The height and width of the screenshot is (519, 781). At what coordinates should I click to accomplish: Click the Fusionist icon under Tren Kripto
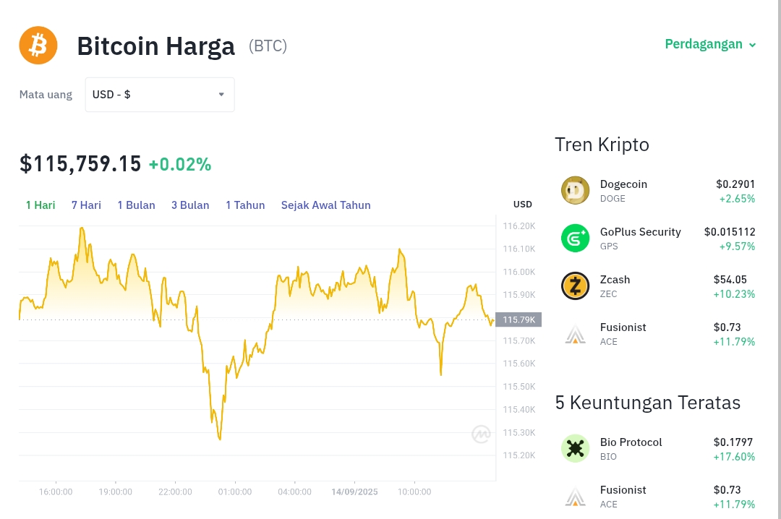click(576, 334)
